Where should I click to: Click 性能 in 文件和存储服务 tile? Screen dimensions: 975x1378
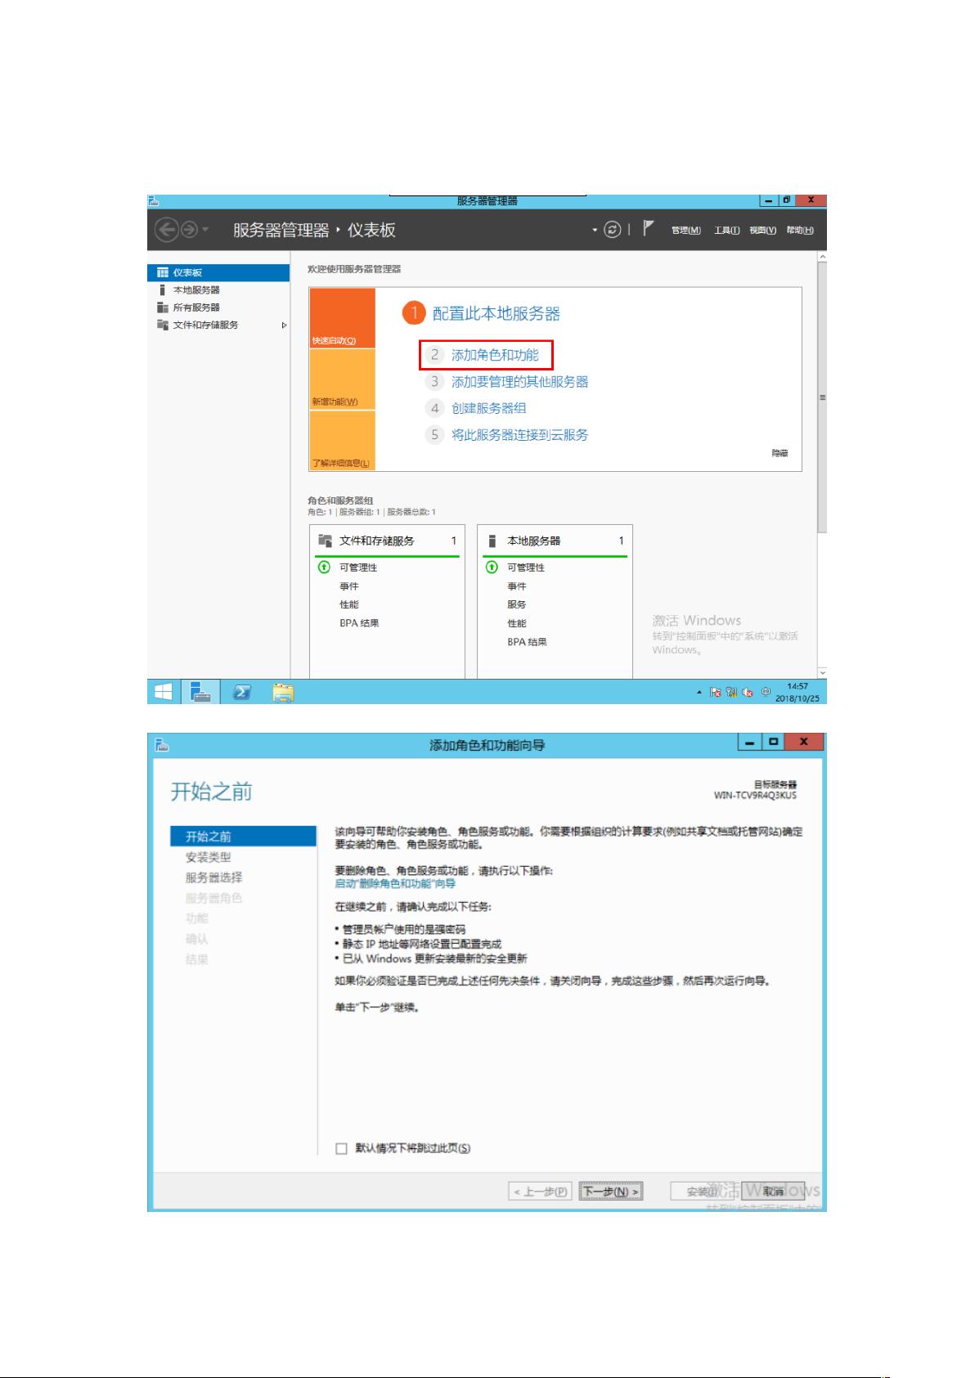[x=349, y=604]
